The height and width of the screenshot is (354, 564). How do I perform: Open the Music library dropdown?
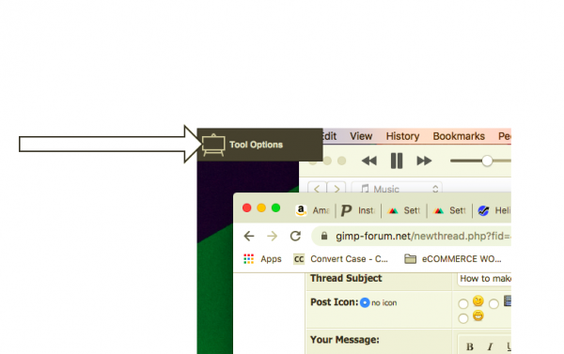pos(397,189)
